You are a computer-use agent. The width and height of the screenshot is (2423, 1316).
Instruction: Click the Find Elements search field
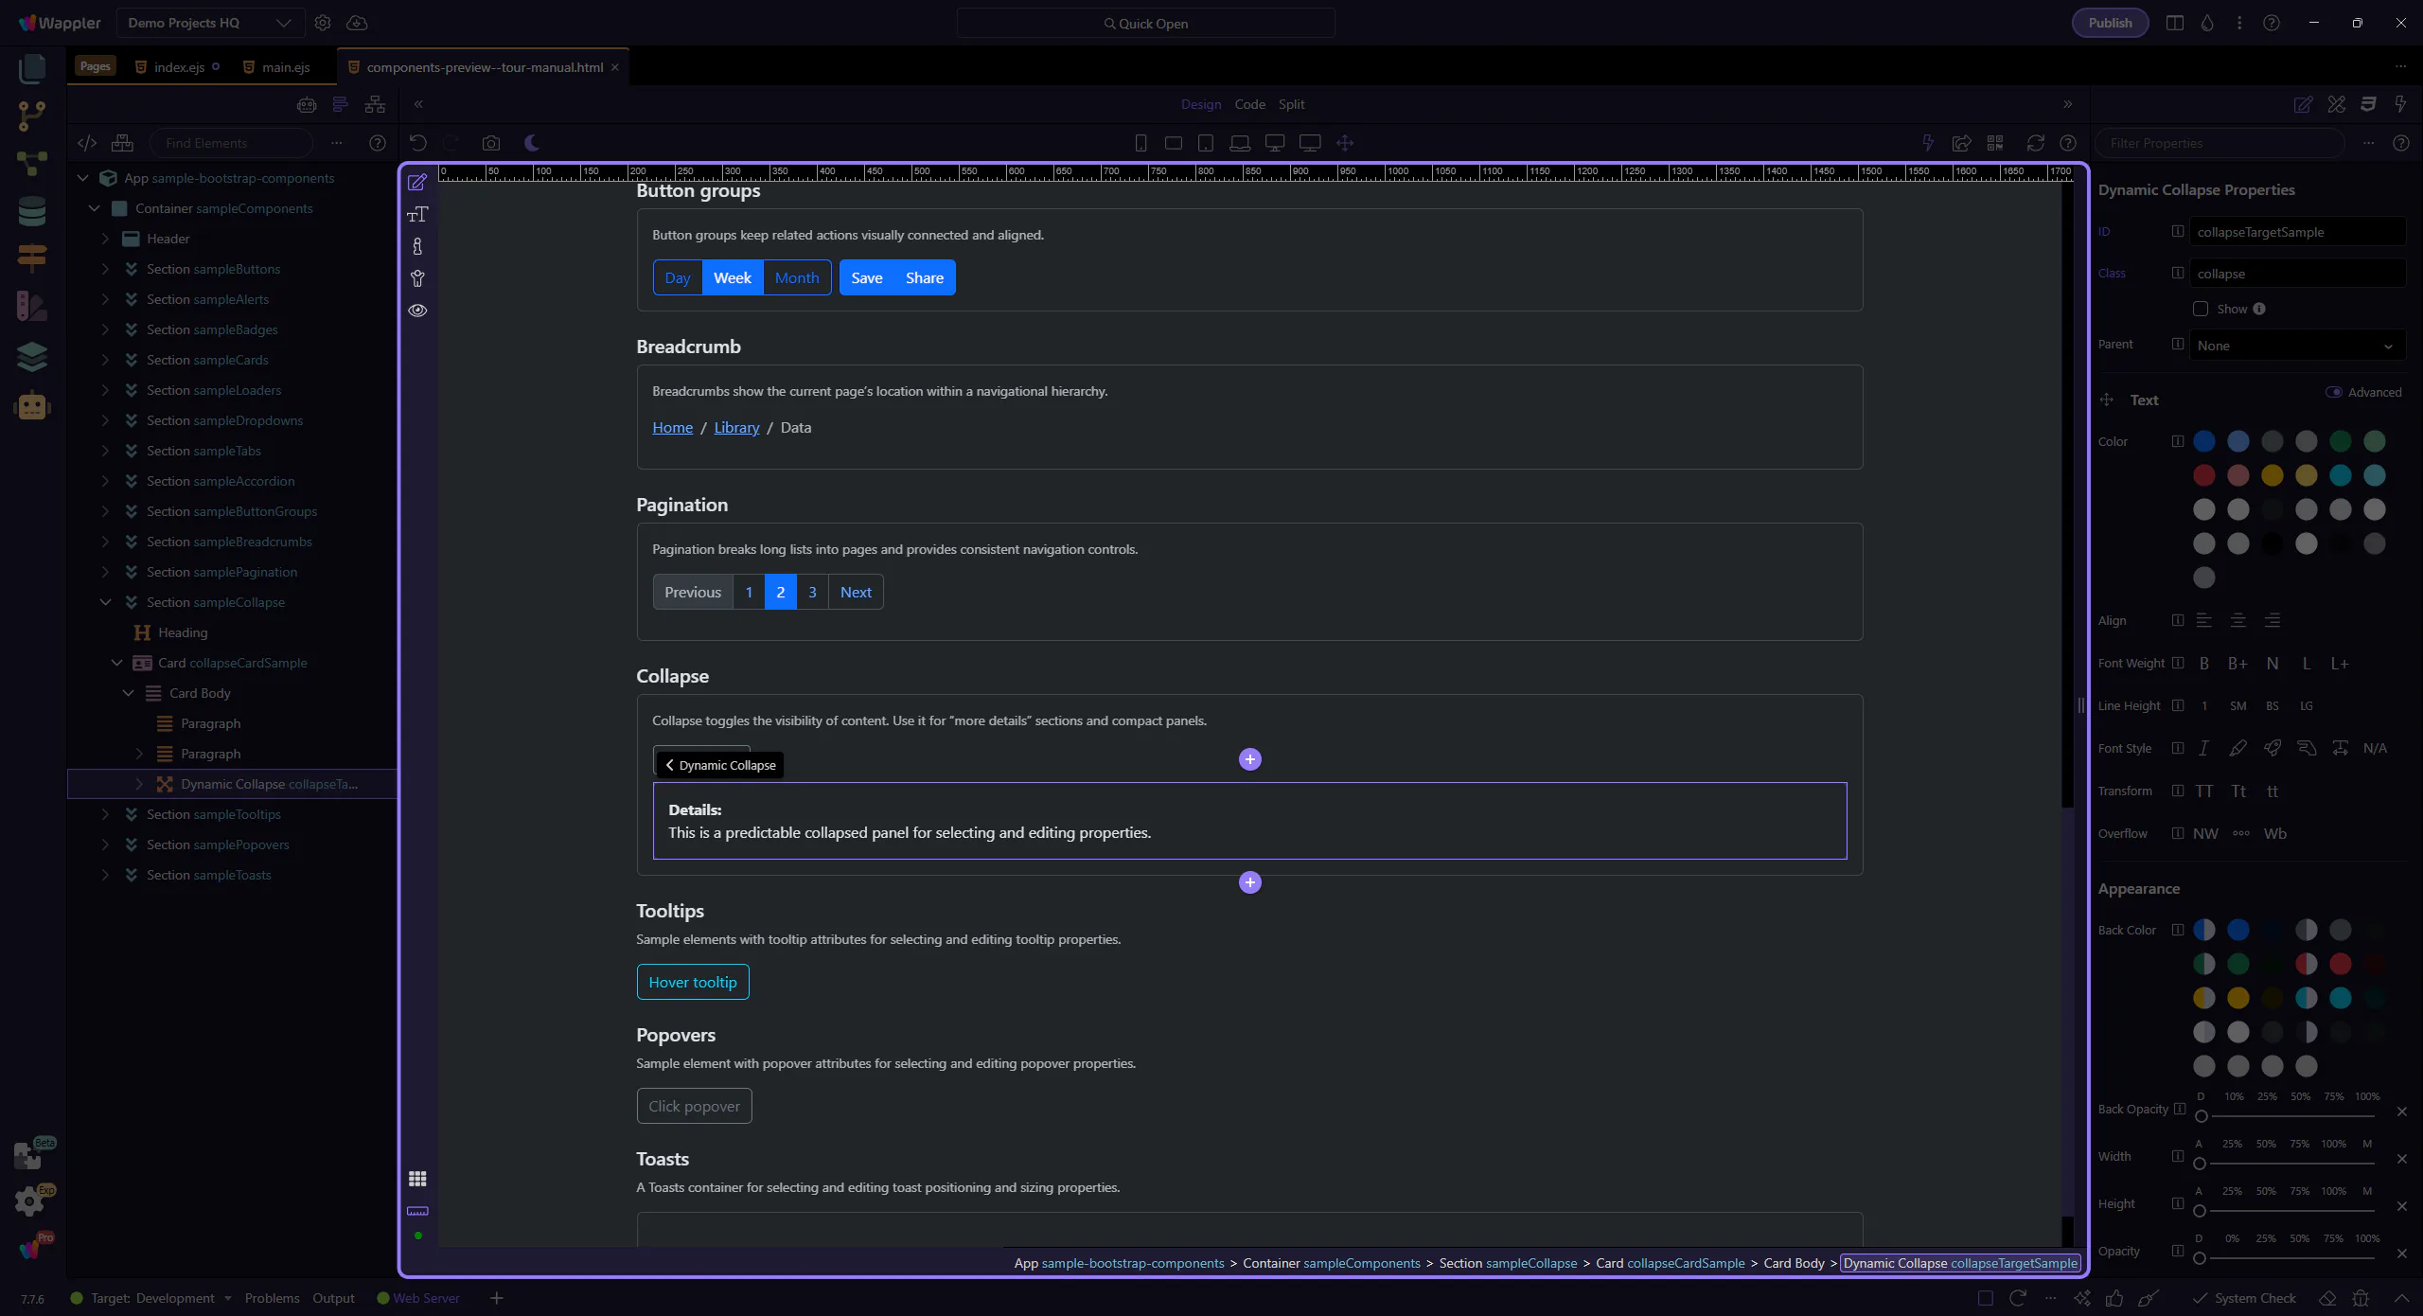click(x=232, y=143)
